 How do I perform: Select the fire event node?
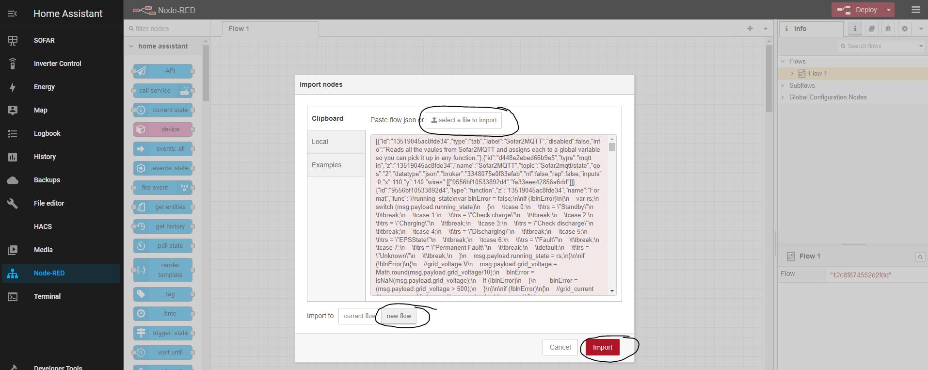[x=163, y=188]
